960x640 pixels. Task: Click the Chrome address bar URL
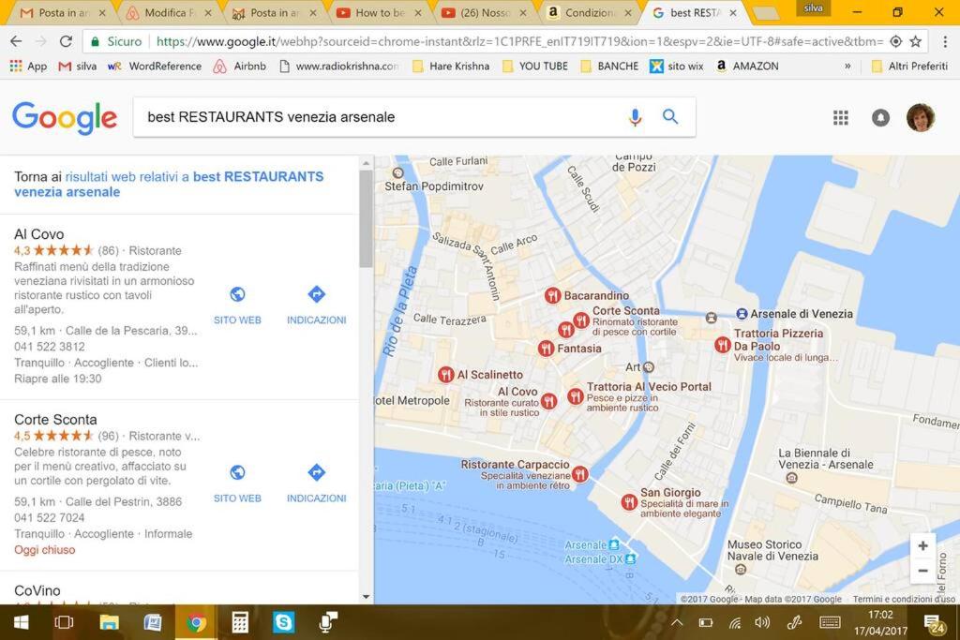pos(519,41)
